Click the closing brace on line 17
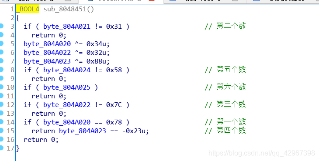 pyautogui.click(x=18, y=149)
